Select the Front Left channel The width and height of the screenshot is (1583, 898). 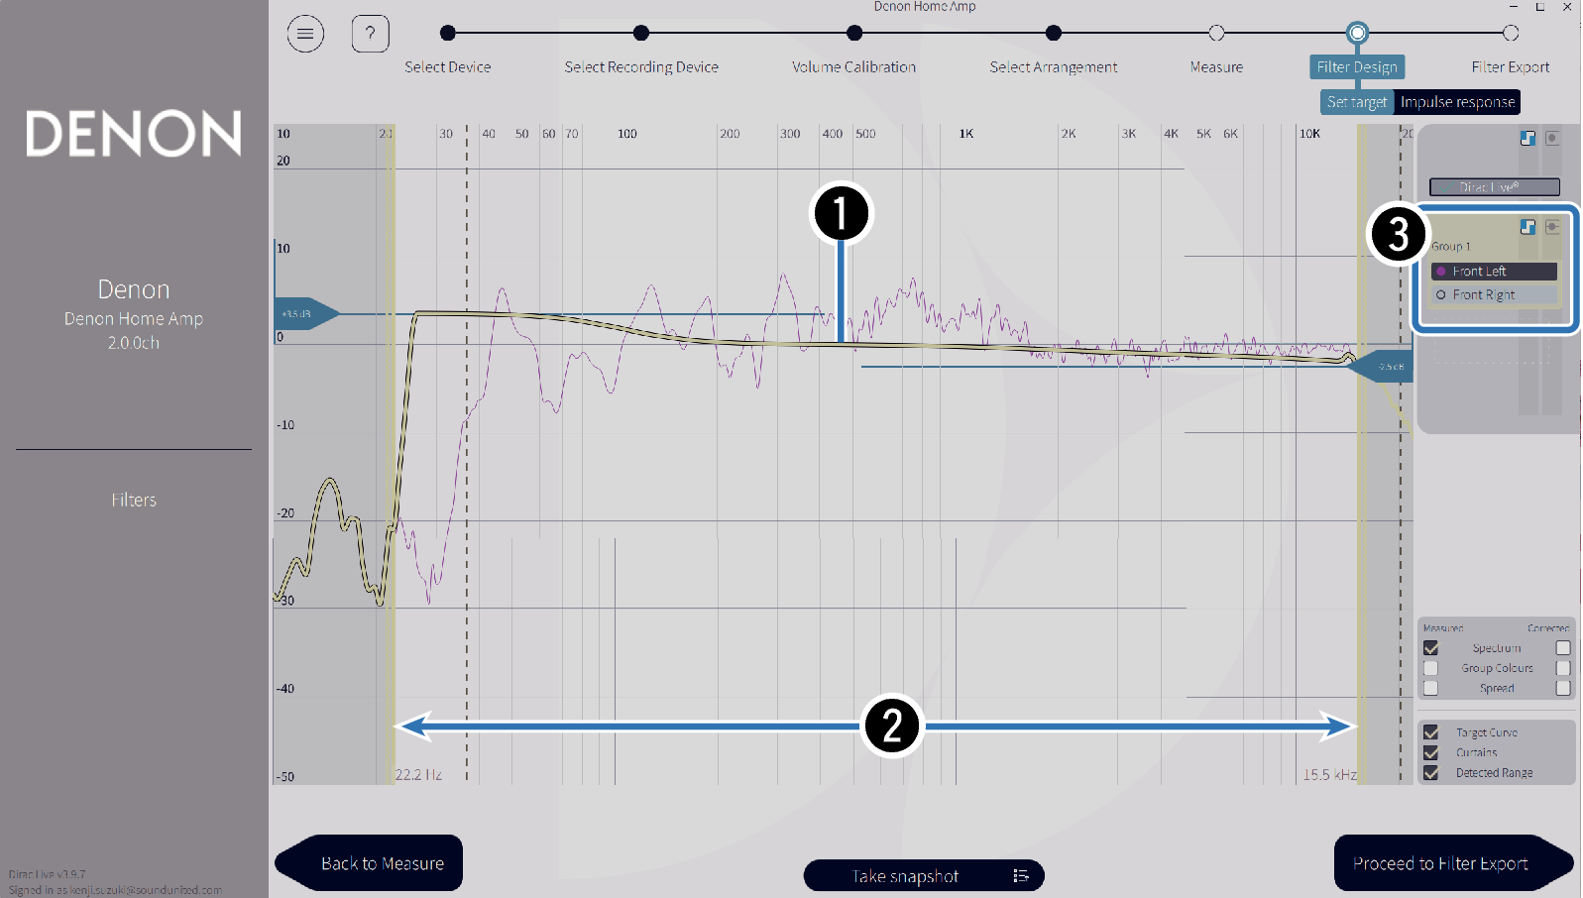[x=1495, y=272]
